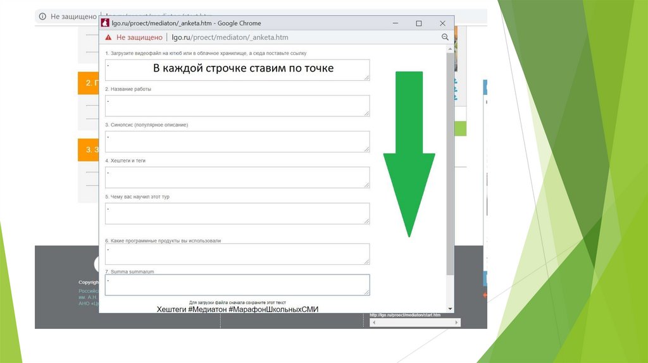Click the '7. Summa summarum' text field

(237, 285)
